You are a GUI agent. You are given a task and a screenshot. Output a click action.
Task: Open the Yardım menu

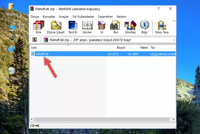(121, 17)
